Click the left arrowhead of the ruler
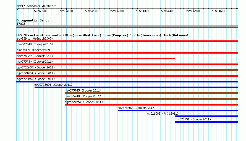The width and height of the screenshot is (246, 141). [x=17, y=9]
